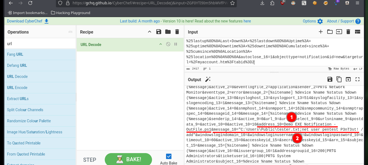Copy raw output to clipboard icon

point(339,79)
